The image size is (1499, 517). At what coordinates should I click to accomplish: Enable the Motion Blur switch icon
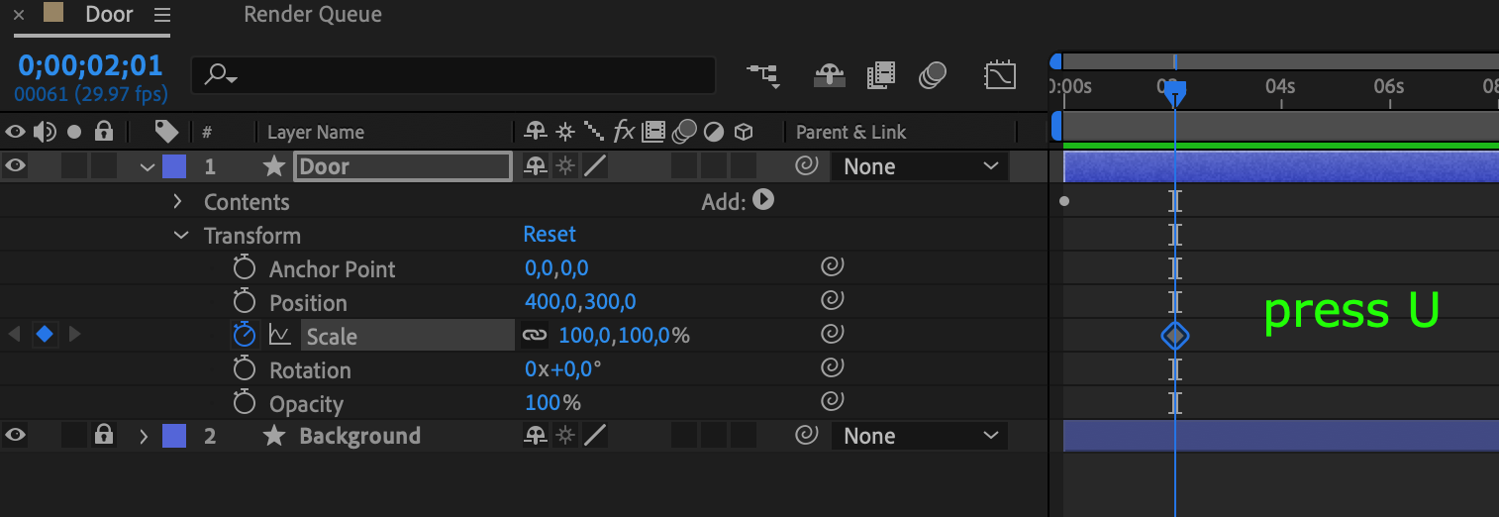tap(932, 75)
